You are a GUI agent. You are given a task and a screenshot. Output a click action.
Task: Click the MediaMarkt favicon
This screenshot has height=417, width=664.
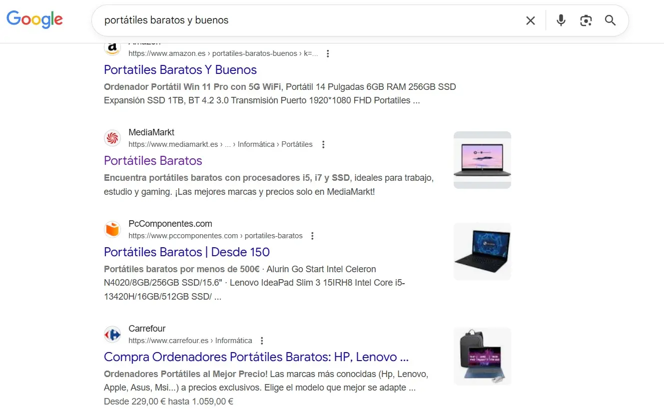[x=112, y=138]
